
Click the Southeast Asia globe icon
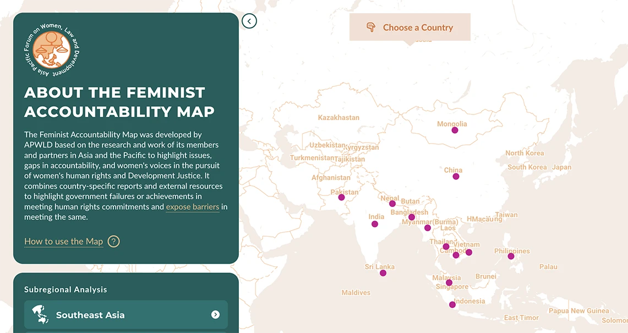[x=40, y=315]
